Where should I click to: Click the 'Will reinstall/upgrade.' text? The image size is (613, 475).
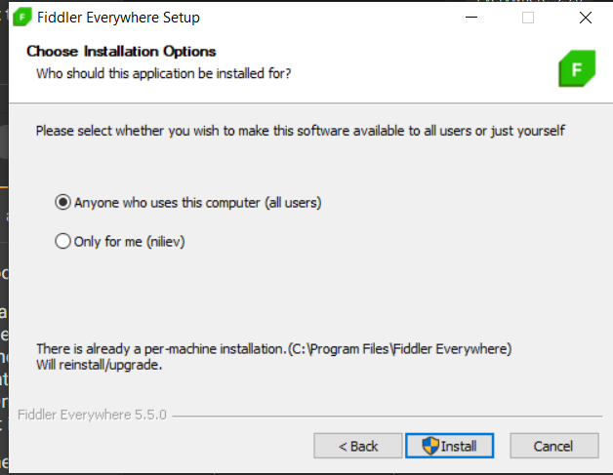(99, 366)
